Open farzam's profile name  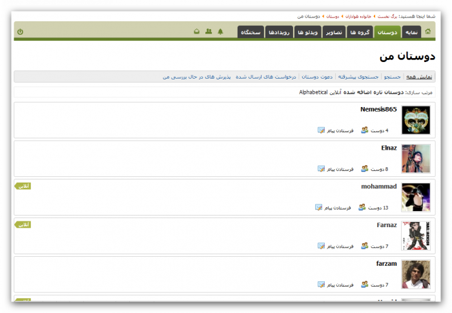[386, 264]
